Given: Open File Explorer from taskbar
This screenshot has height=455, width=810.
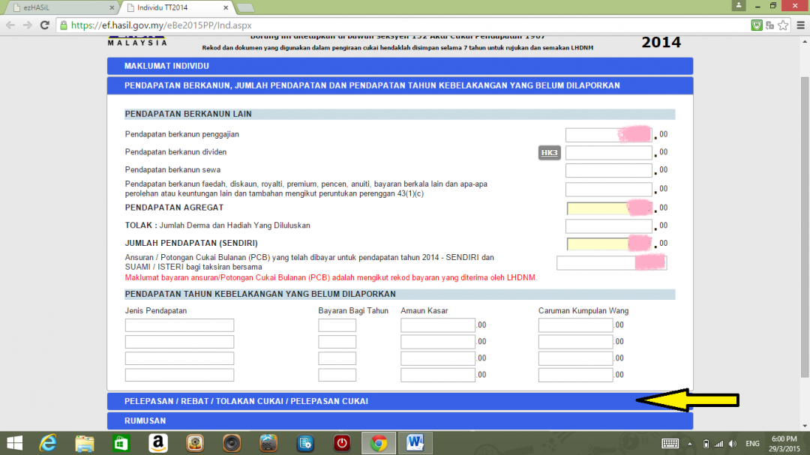Looking at the screenshot, I should pyautogui.click(x=85, y=443).
